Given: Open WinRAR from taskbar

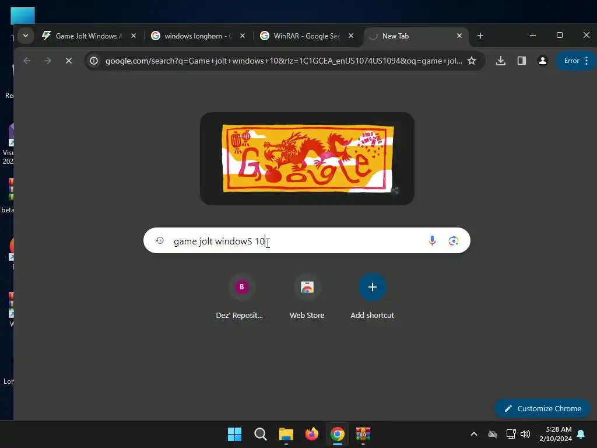Looking at the screenshot, I should tap(363, 434).
